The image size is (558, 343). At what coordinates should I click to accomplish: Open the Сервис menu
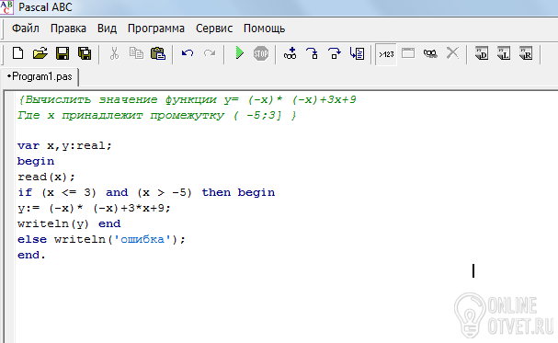[214, 29]
